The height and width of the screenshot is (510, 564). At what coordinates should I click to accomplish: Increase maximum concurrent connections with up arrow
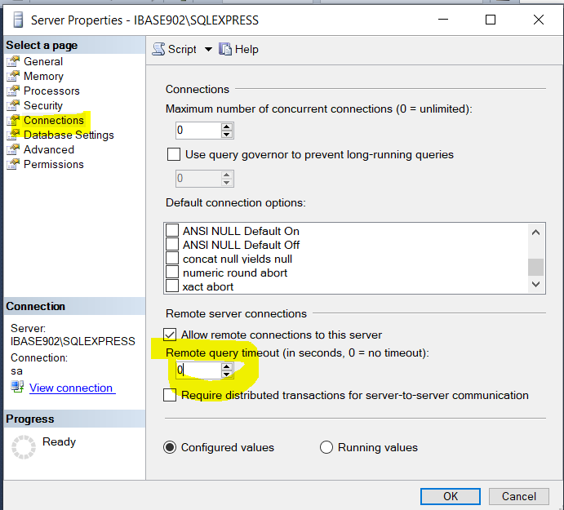[x=227, y=126]
